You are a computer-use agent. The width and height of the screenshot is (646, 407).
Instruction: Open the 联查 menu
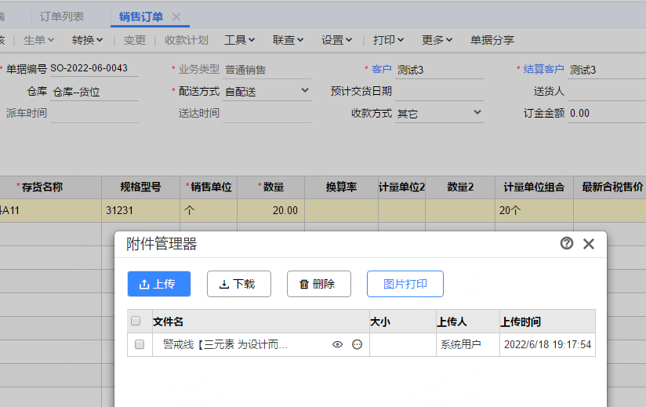289,40
